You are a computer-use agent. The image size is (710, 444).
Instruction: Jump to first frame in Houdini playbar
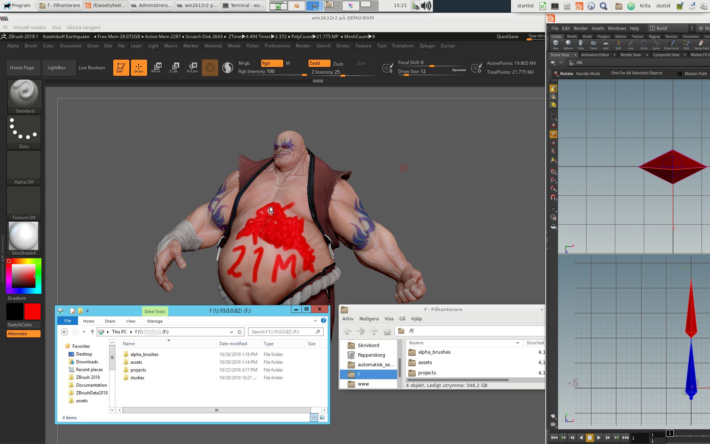pos(554,438)
